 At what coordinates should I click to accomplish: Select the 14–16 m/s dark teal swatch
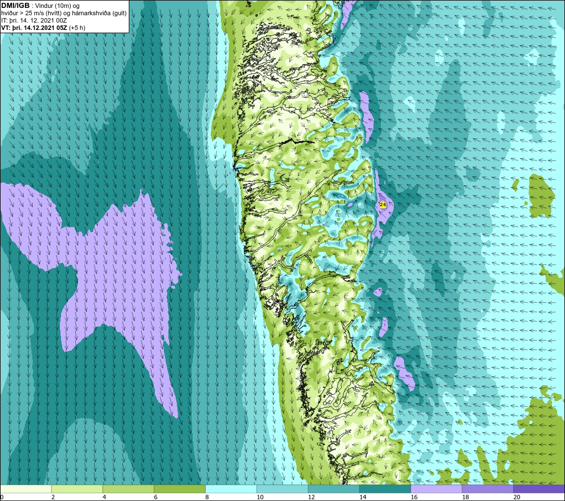385,489
